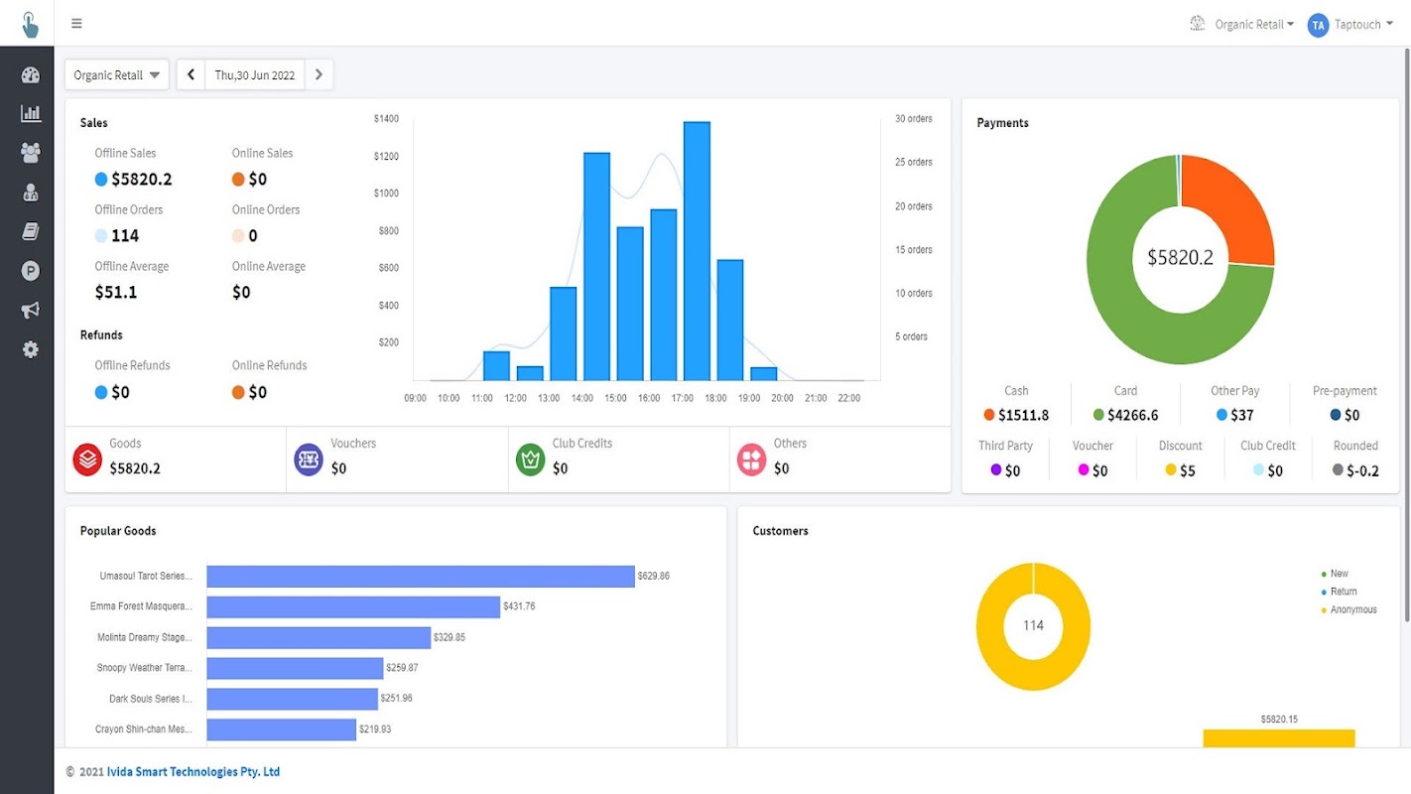Open the settings gear icon in sidebar
Viewport: 1411px width, 794px height.
coord(30,349)
